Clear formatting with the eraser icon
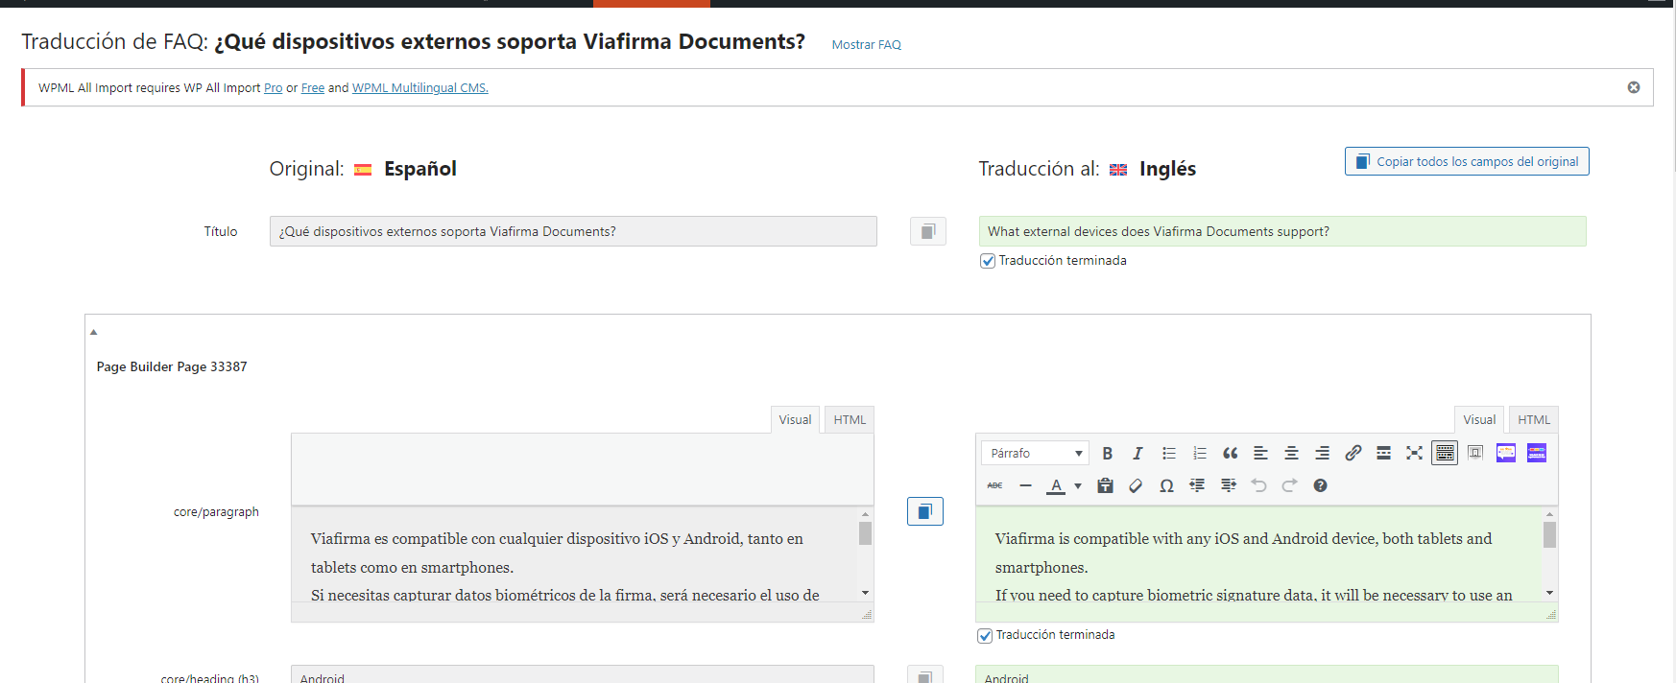 pyautogui.click(x=1136, y=486)
